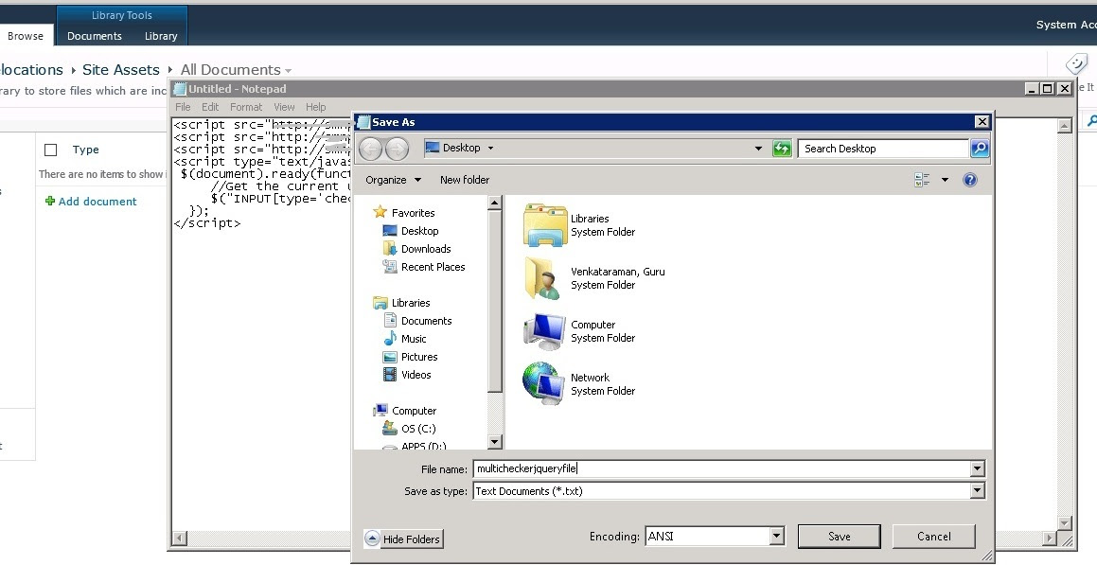The image size is (1097, 565).
Task: Open the Encoding dropdown showing ANSI
Action: 774,536
